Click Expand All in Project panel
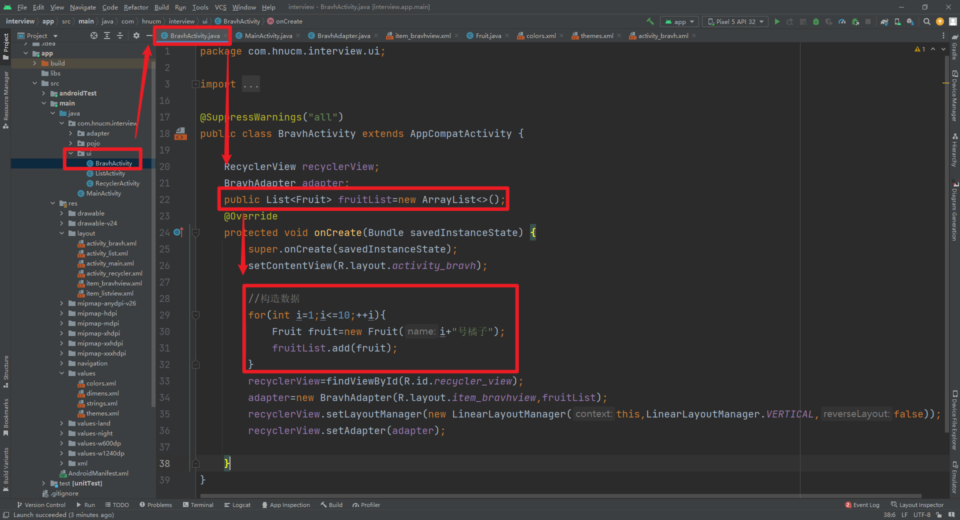Image resolution: width=960 pixels, height=520 pixels. pos(107,35)
